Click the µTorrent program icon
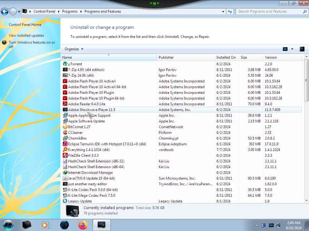This screenshot has height=231, width=309. click(x=65, y=64)
